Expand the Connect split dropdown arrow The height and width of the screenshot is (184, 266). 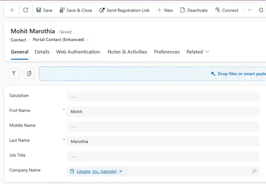tap(249, 10)
